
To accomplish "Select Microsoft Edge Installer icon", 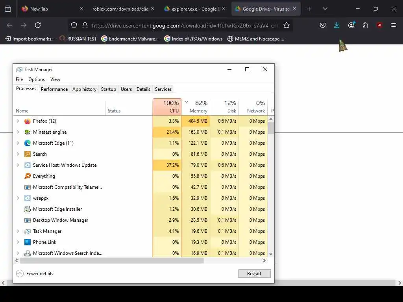I will [27, 209].
